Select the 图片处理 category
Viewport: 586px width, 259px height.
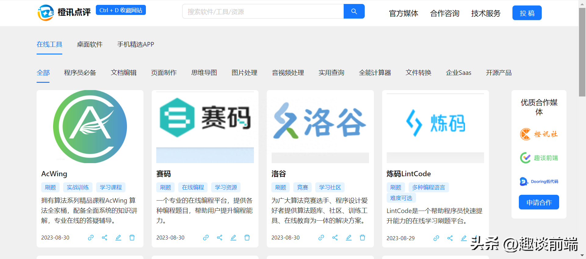point(244,73)
